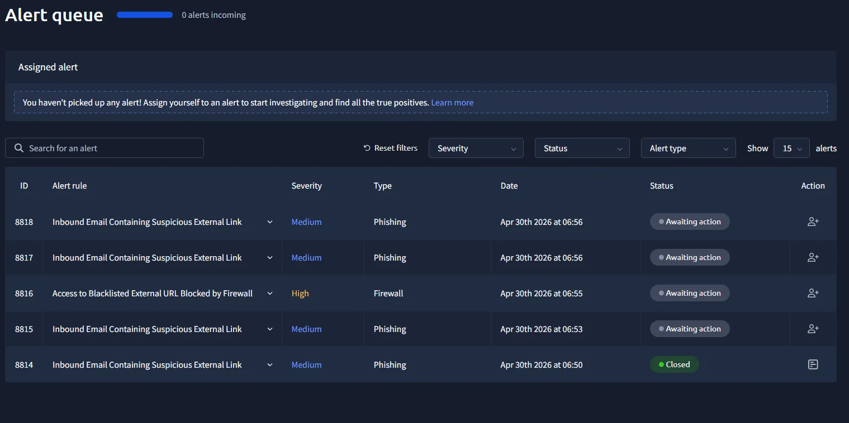The width and height of the screenshot is (849, 423).
Task: Assign yourself to alert 8815
Action: [x=813, y=329]
